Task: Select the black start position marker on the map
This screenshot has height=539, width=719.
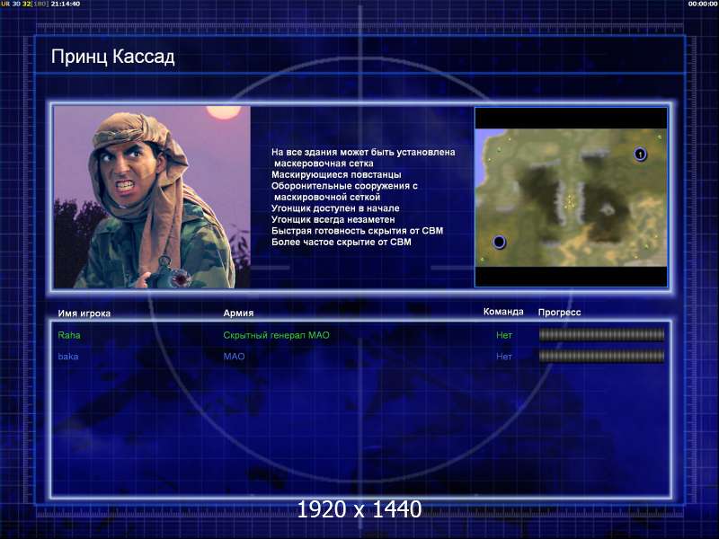Action: (499, 242)
